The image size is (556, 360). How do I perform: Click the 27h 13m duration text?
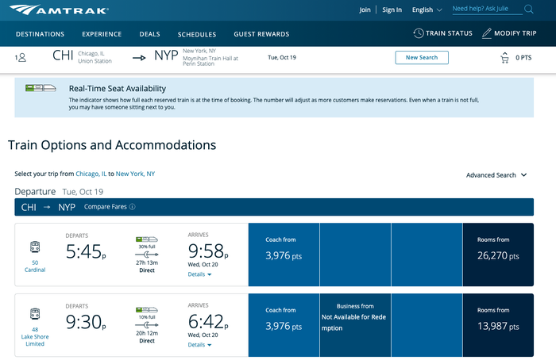[x=147, y=262]
